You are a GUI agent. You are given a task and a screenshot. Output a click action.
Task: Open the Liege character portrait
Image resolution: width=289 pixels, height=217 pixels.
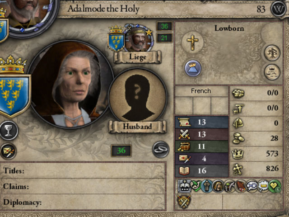[139, 38]
